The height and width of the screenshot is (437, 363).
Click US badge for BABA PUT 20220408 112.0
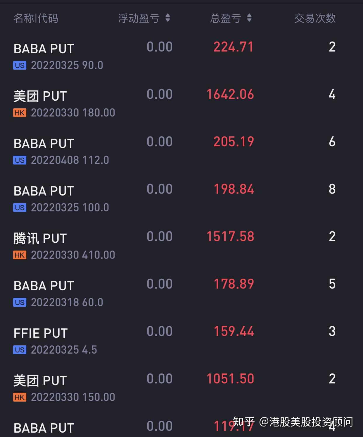[x=20, y=160]
